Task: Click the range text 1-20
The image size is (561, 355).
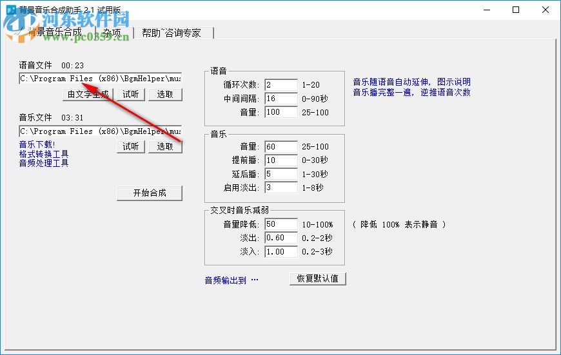Action: [x=311, y=85]
